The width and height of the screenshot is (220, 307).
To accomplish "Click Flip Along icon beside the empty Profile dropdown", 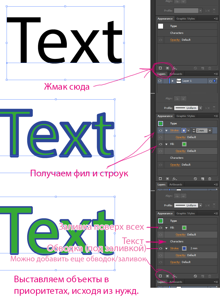I will click(207, 10).
